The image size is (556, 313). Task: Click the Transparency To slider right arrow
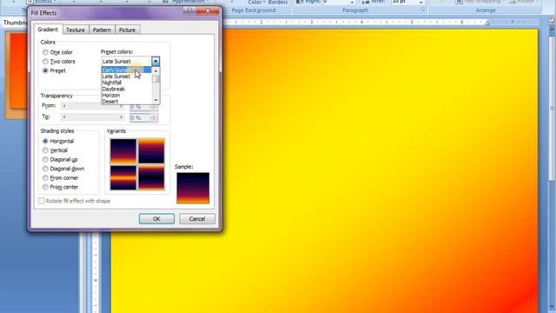pos(122,117)
